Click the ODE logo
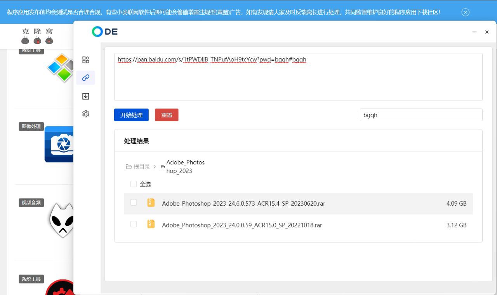 click(105, 32)
